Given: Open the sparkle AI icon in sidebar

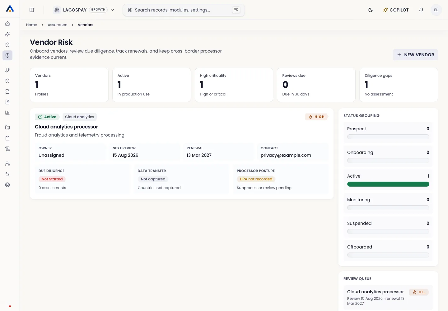Looking at the screenshot, I should [x=7, y=34].
